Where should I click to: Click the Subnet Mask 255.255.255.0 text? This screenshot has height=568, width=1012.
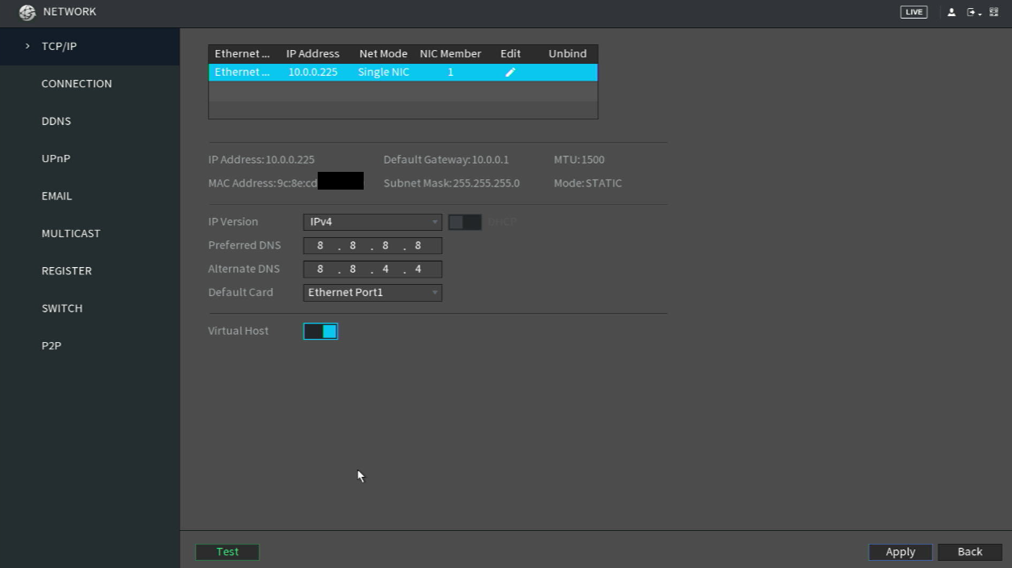(452, 183)
